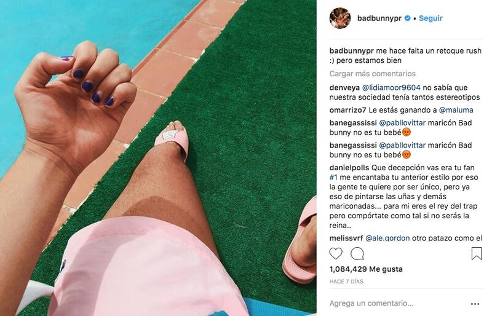Screen dimensions: 492x316
Task: Open the HACE 7 DÍAS timestamp
Action: click(346, 282)
